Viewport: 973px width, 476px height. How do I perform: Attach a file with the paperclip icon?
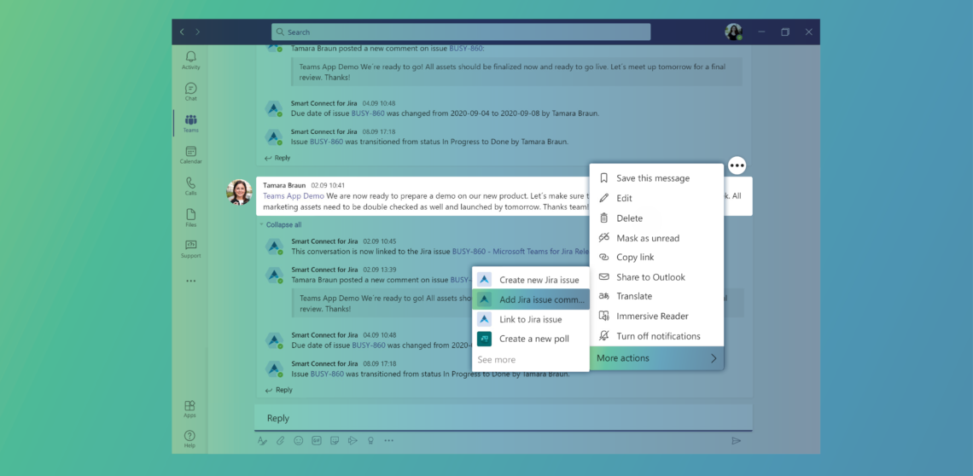coord(281,440)
